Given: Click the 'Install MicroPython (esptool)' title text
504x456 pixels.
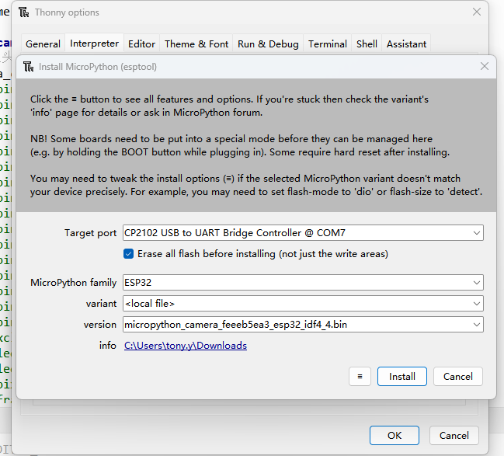Looking at the screenshot, I should click(x=98, y=67).
